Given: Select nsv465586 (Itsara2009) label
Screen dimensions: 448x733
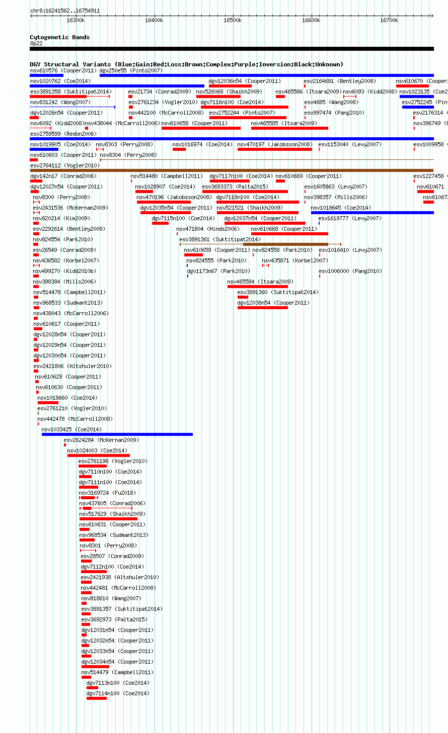Looking at the screenshot, I should 309,91.
